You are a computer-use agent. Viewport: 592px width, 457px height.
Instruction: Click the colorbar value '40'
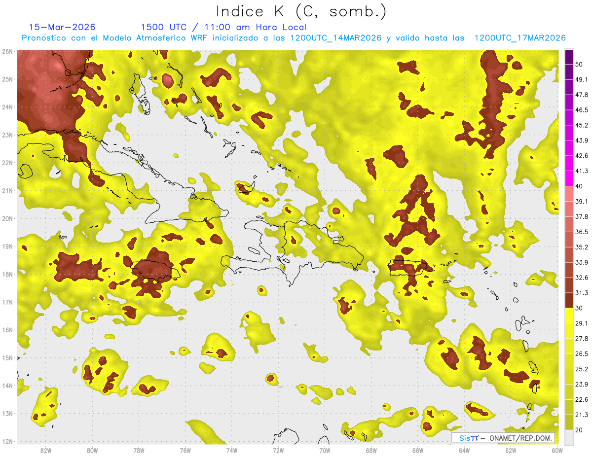coord(580,186)
